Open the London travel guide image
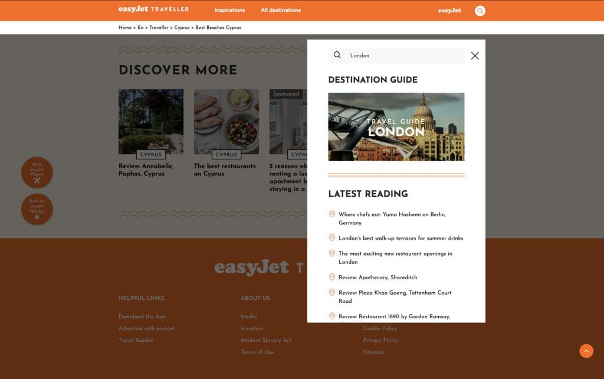Image resolution: width=604 pixels, height=379 pixels. (396, 127)
